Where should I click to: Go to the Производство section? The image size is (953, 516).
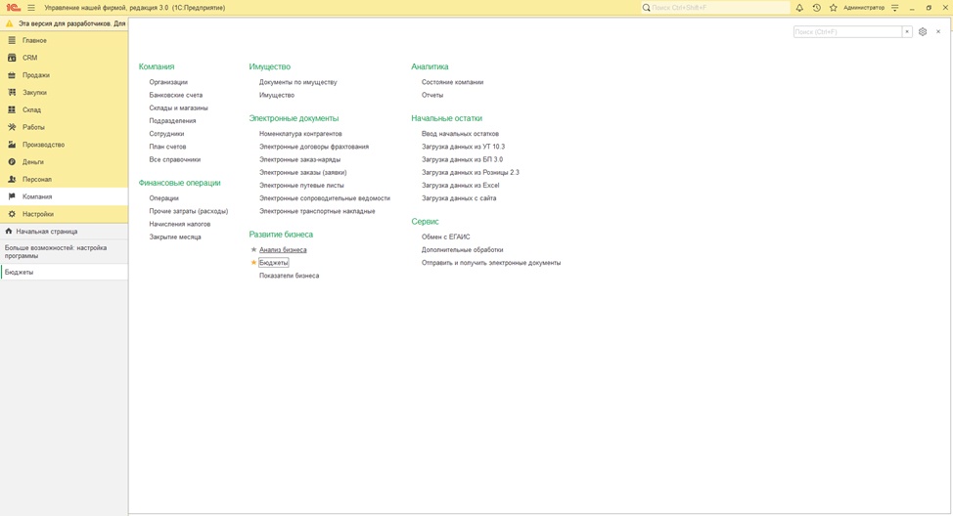click(43, 145)
